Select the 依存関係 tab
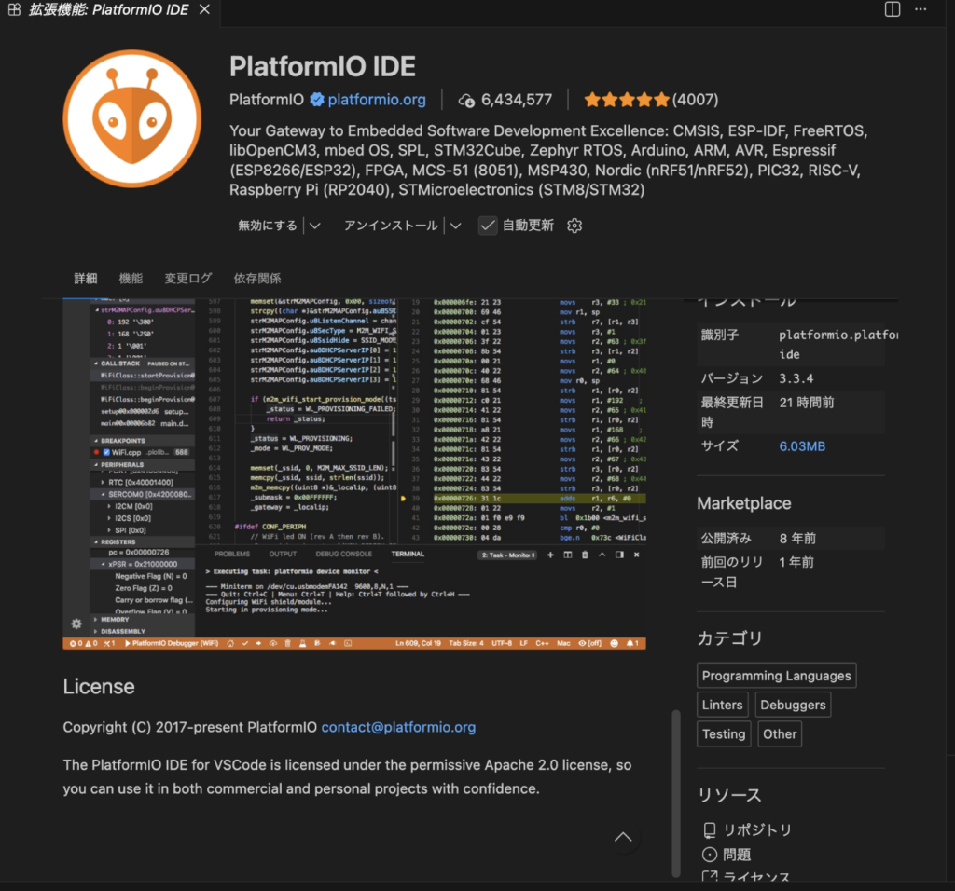Viewport: 955px width, 891px height. 257,279
